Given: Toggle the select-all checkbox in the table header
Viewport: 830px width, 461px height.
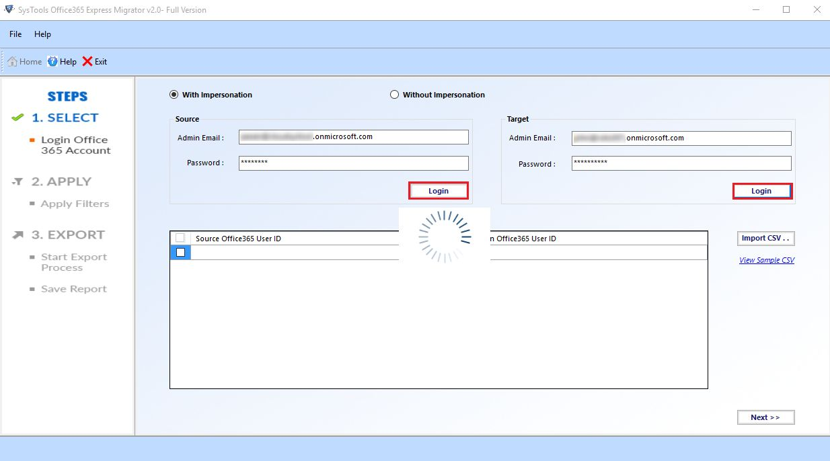Looking at the screenshot, I should (x=180, y=238).
